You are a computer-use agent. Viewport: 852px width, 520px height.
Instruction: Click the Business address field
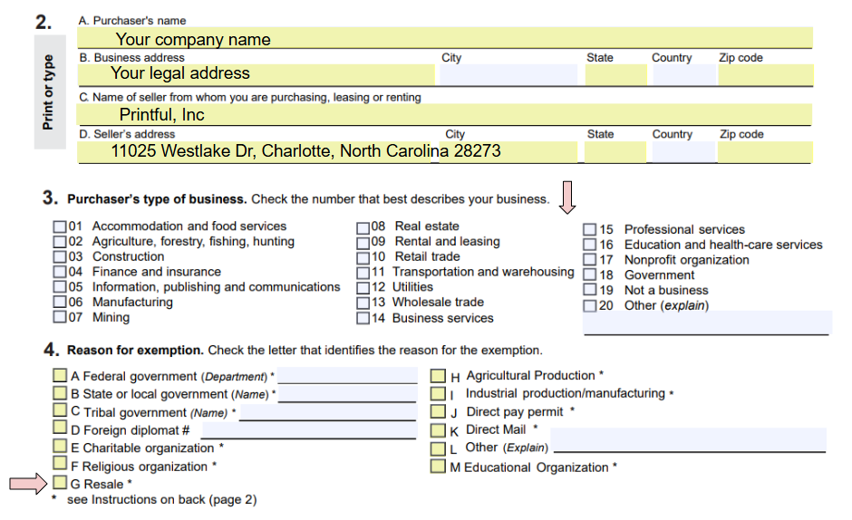point(257,74)
